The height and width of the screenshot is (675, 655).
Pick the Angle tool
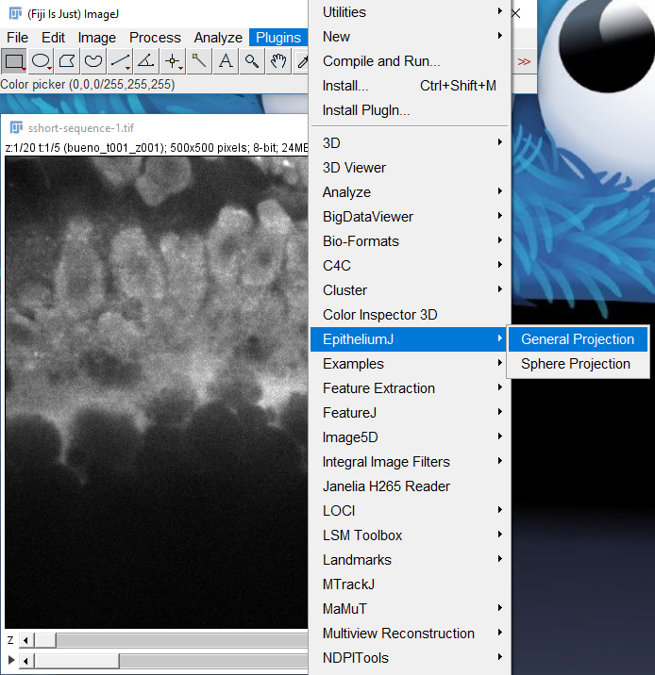coord(146,61)
